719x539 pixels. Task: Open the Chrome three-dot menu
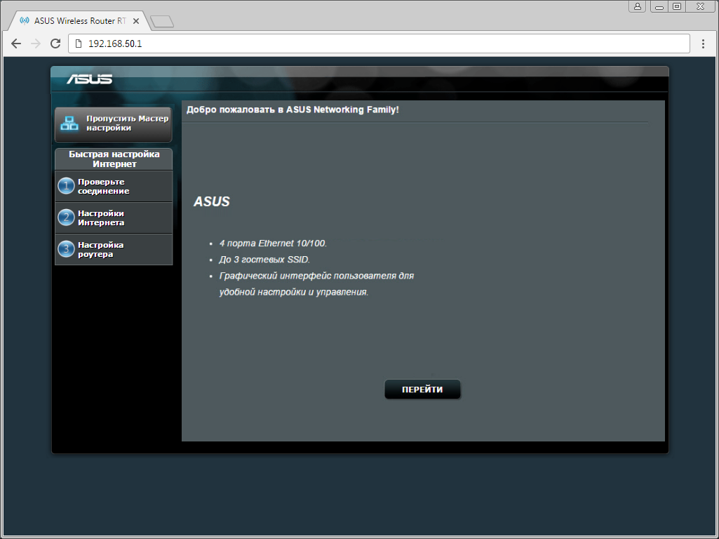703,44
